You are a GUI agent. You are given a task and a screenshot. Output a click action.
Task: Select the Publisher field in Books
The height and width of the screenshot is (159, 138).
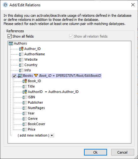35,102
